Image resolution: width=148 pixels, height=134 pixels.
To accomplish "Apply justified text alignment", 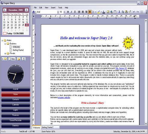I will coord(90,12).
